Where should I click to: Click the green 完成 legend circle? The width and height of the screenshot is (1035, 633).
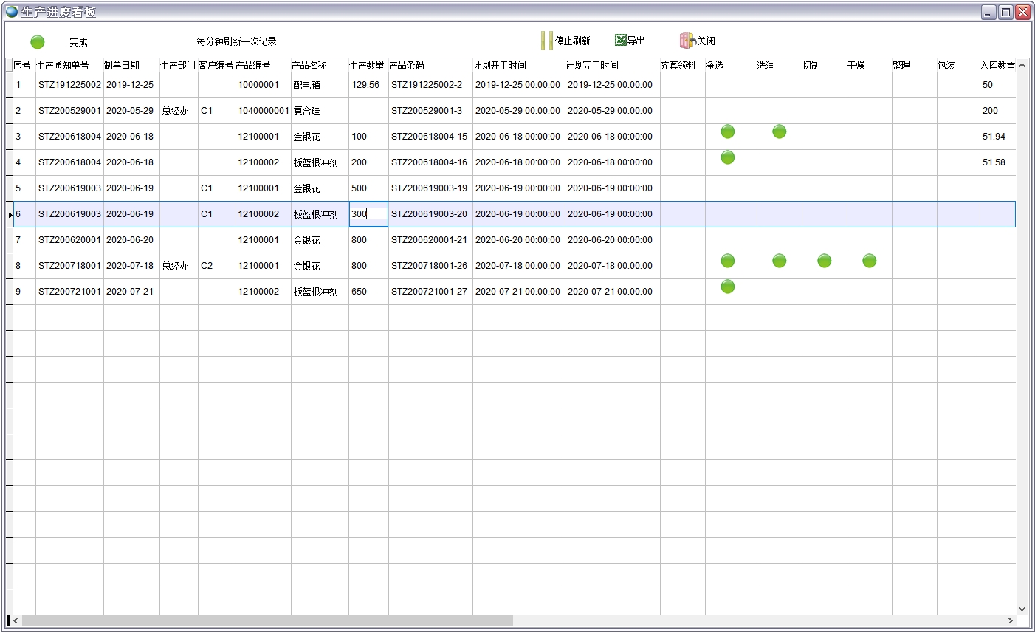pyautogui.click(x=38, y=42)
